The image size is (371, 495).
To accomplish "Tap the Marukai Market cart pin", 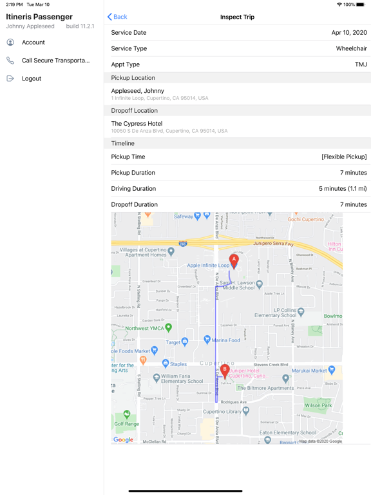I will 331,370.
